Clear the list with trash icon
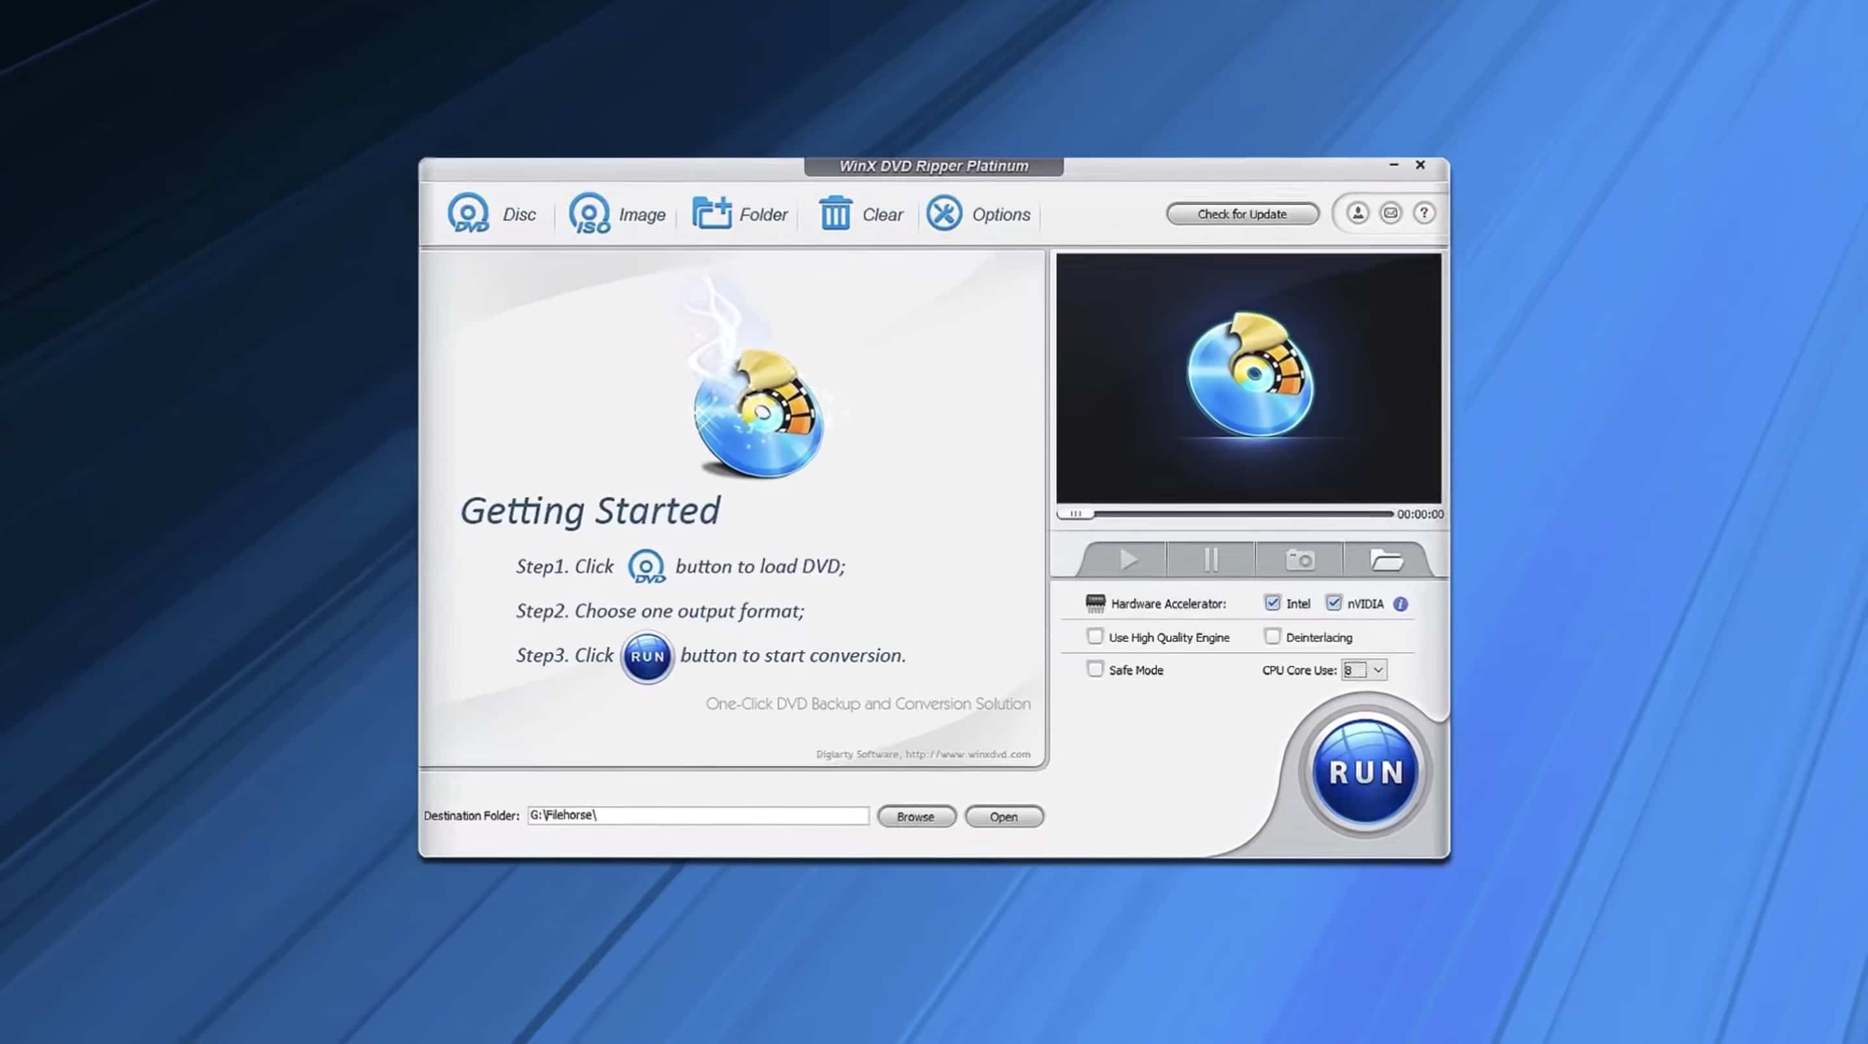 pos(835,213)
